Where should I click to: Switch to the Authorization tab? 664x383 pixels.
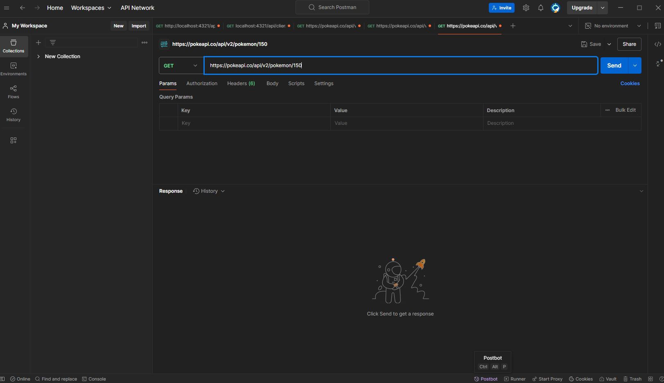(202, 83)
